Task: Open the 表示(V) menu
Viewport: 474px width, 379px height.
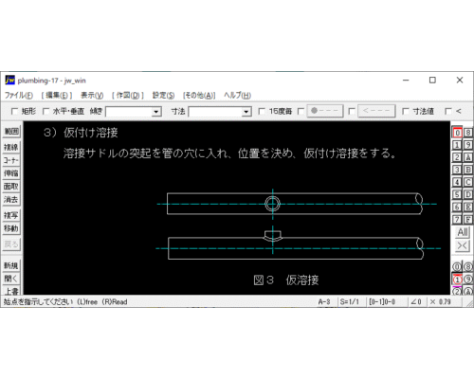Action: (92, 95)
